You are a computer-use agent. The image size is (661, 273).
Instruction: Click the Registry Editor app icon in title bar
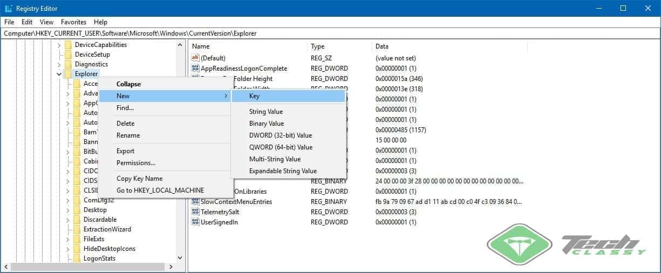[x=9, y=8]
